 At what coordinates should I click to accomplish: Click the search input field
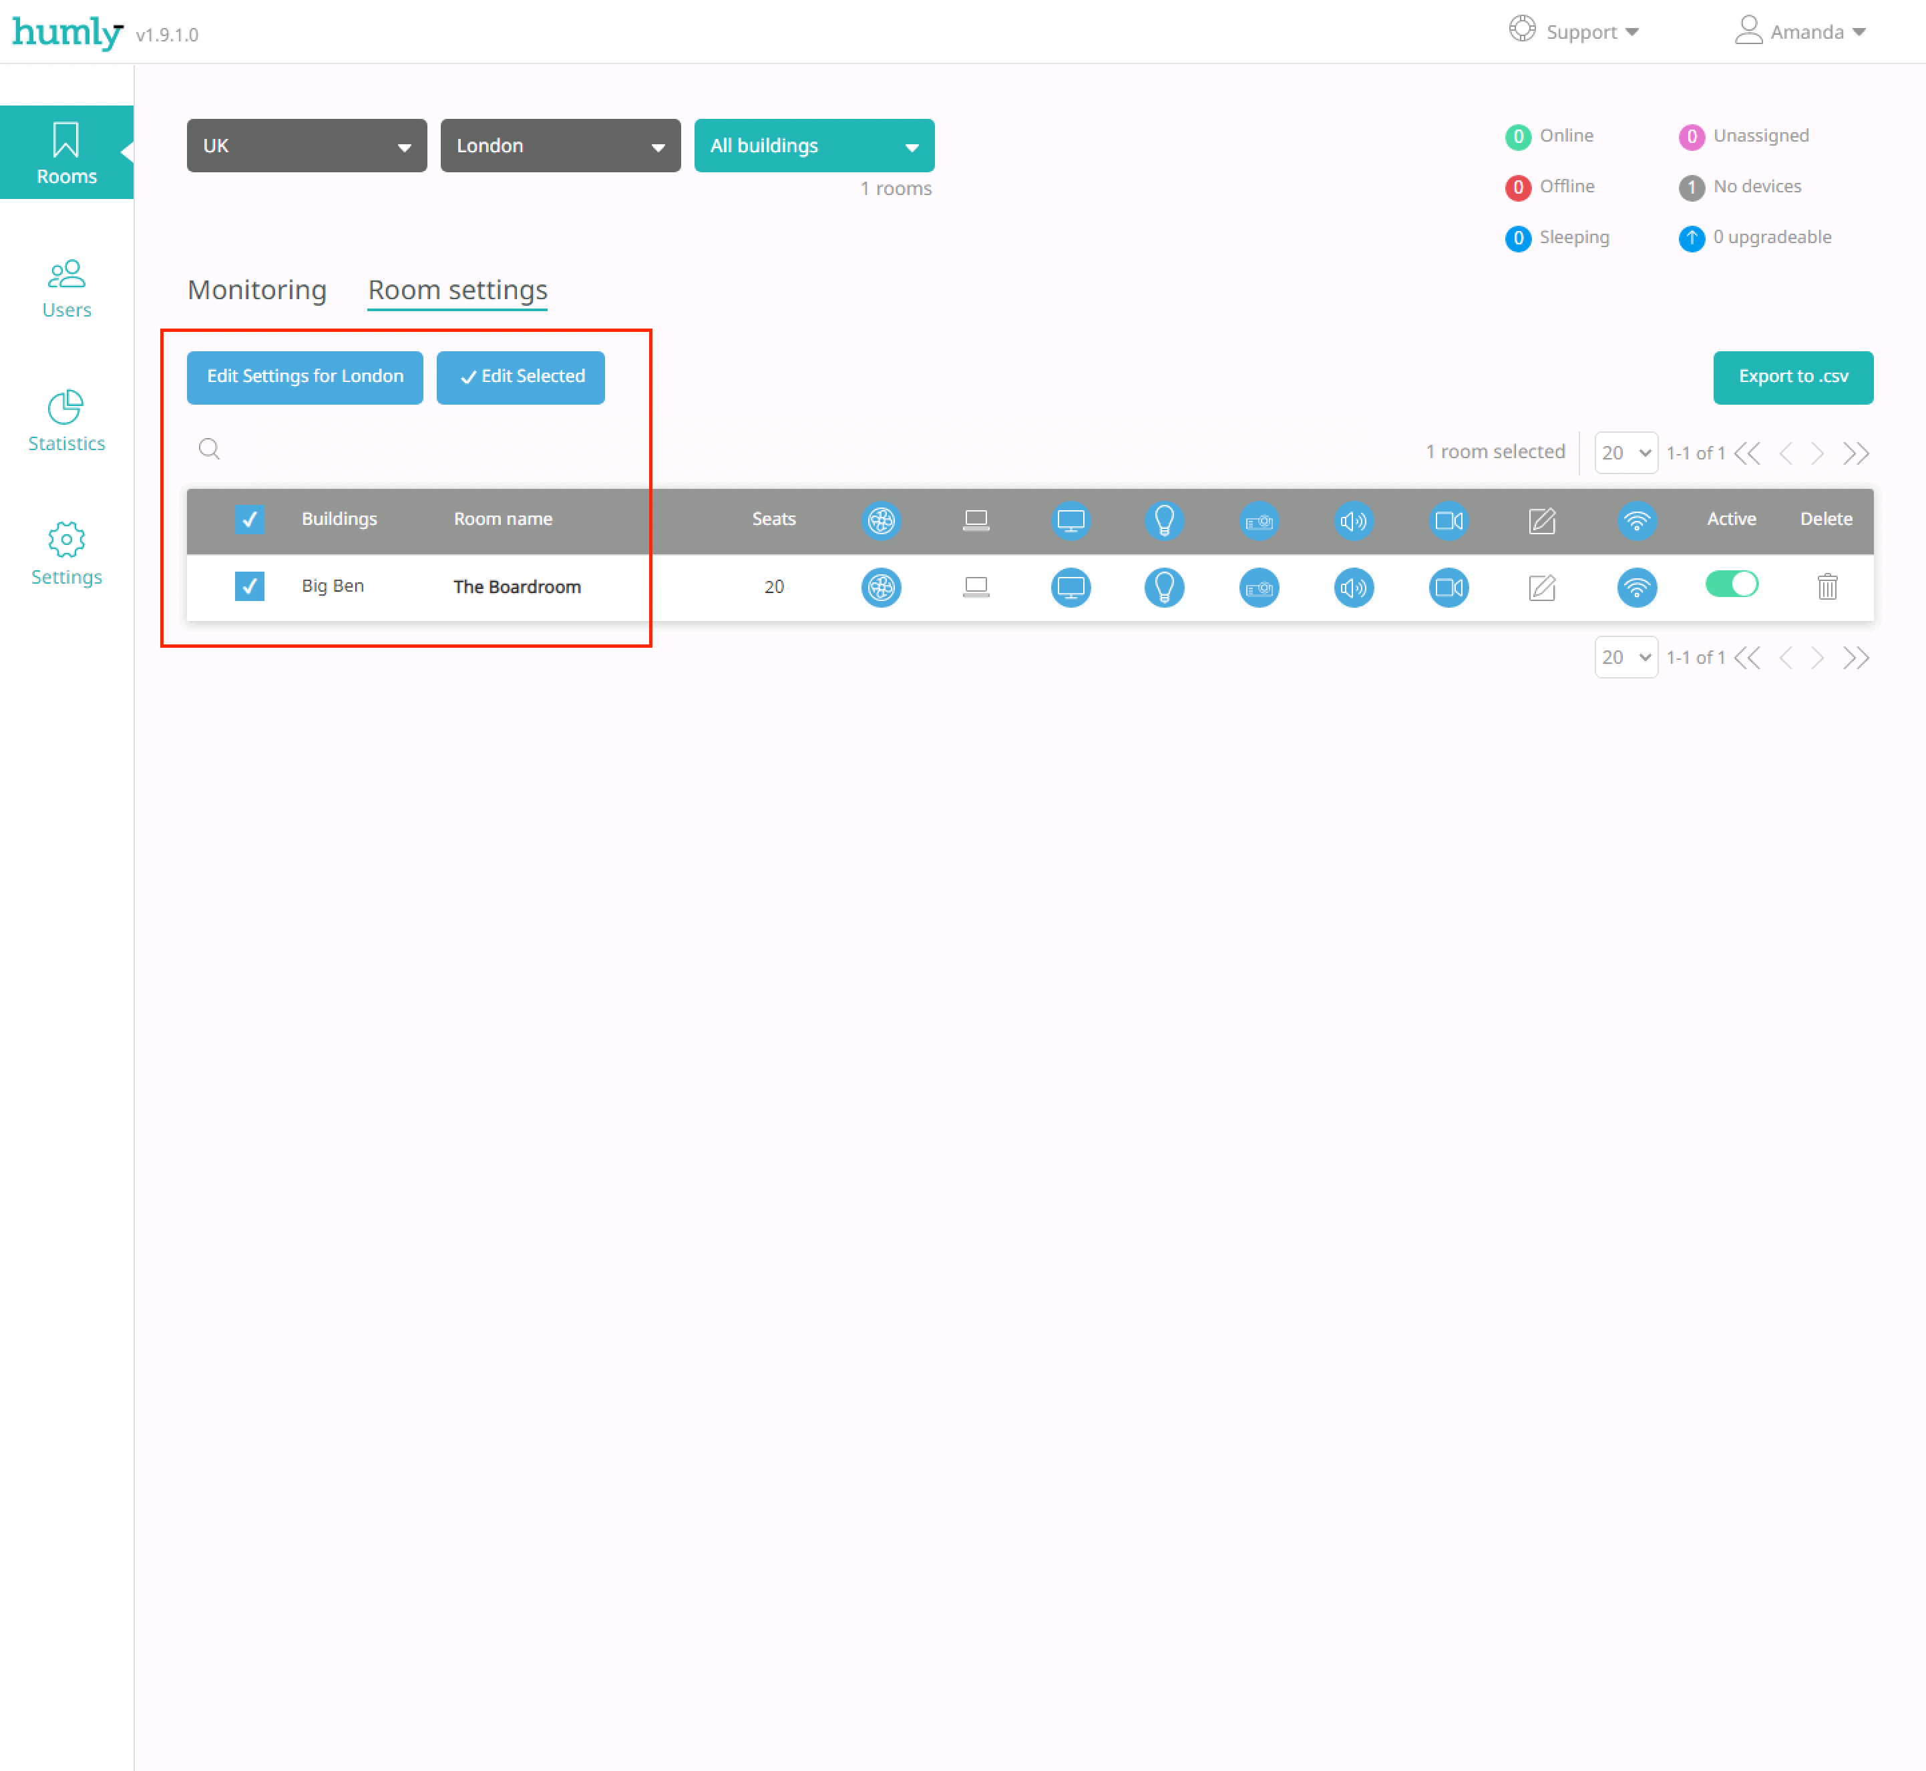(x=386, y=448)
